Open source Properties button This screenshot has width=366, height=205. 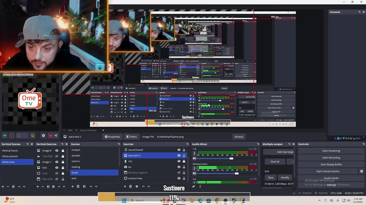coord(112,137)
